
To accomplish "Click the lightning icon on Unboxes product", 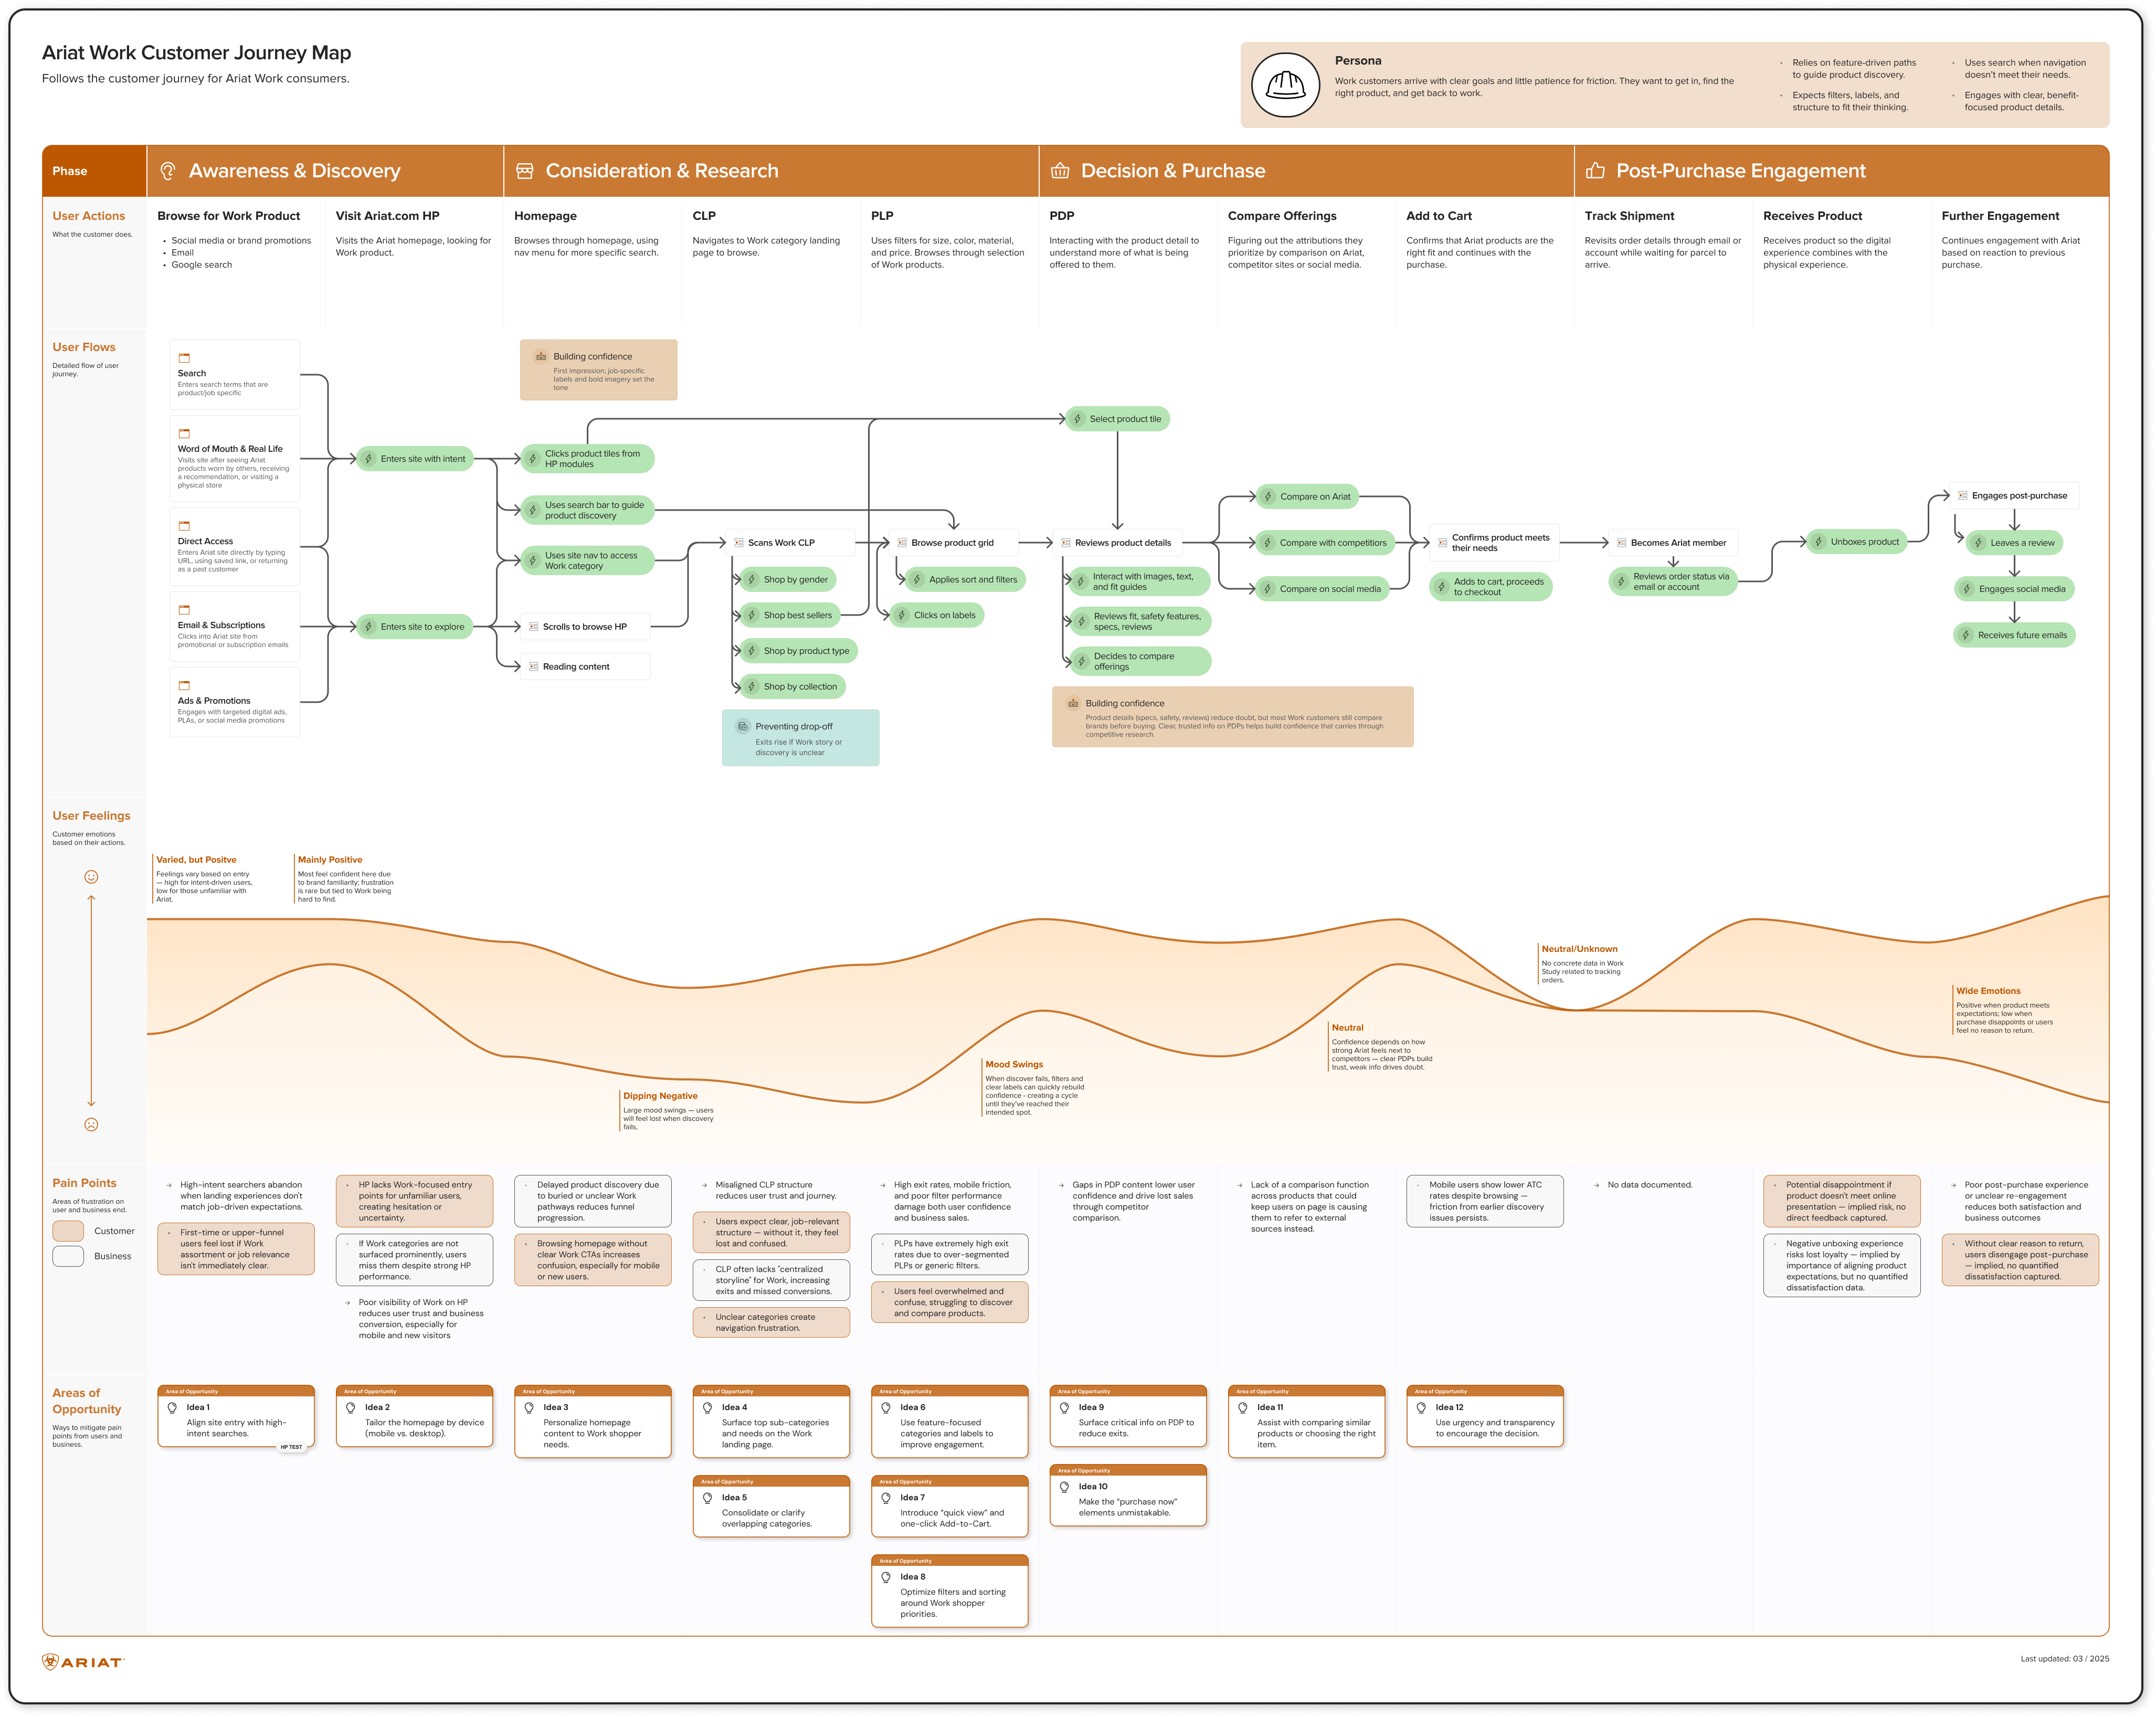I will (1818, 542).
